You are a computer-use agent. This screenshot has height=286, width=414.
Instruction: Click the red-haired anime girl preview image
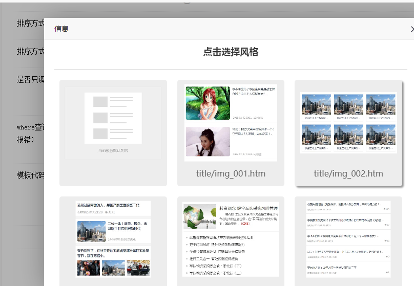click(x=208, y=103)
